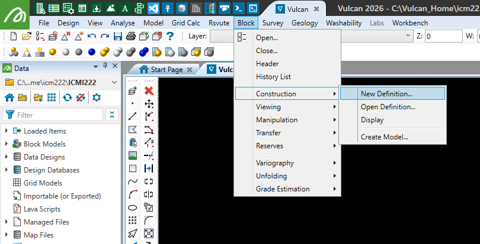Open the Layer combo box dropdown
This screenshot has width=480, height=244.
point(408,36)
